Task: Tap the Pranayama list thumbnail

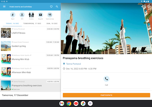Action: tap(6, 85)
